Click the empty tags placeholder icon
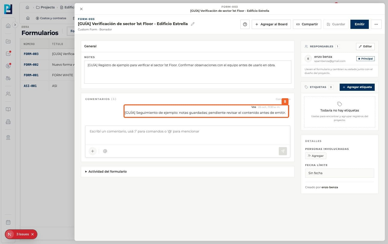This screenshot has height=244, width=388. [339, 104]
